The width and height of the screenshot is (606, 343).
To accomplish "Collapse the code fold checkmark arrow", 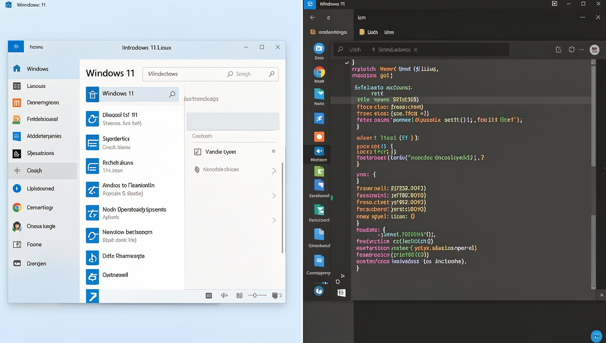I will point(347,62).
